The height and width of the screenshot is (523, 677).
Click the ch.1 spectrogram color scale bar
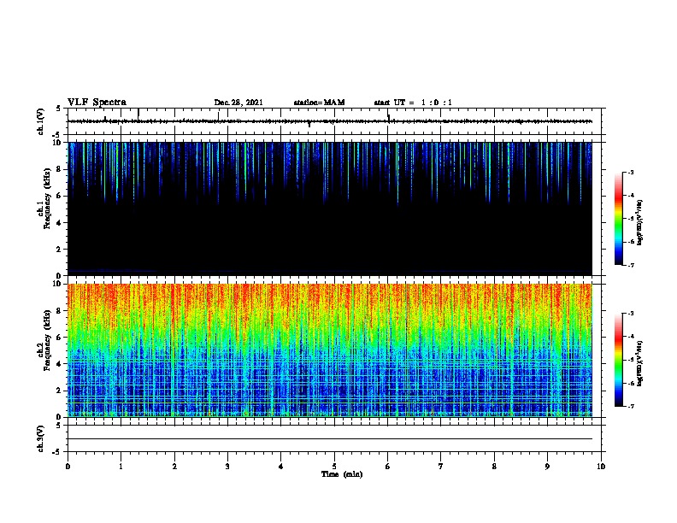[618, 219]
